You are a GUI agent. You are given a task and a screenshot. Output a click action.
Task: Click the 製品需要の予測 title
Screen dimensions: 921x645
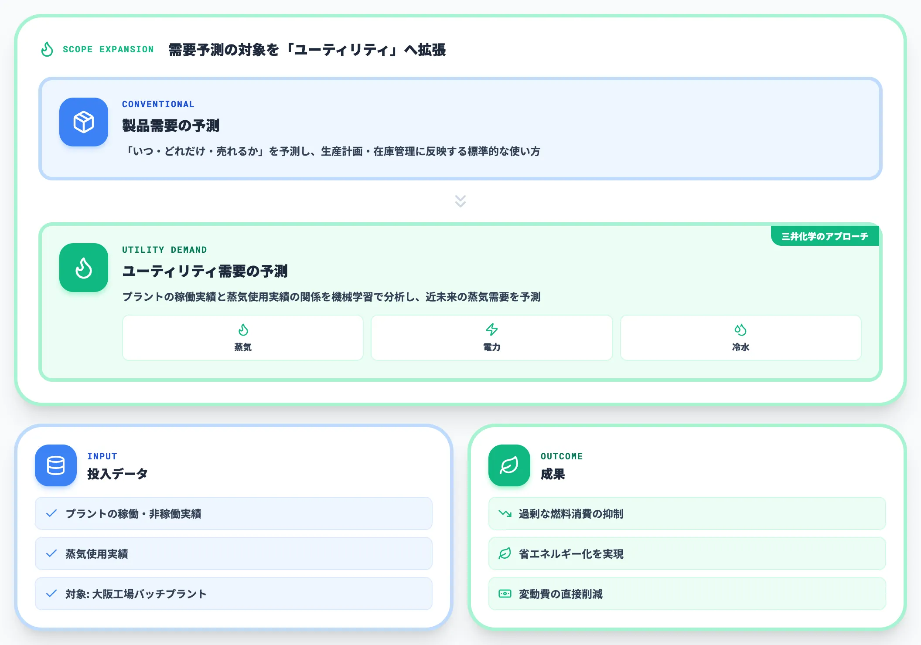click(x=171, y=126)
